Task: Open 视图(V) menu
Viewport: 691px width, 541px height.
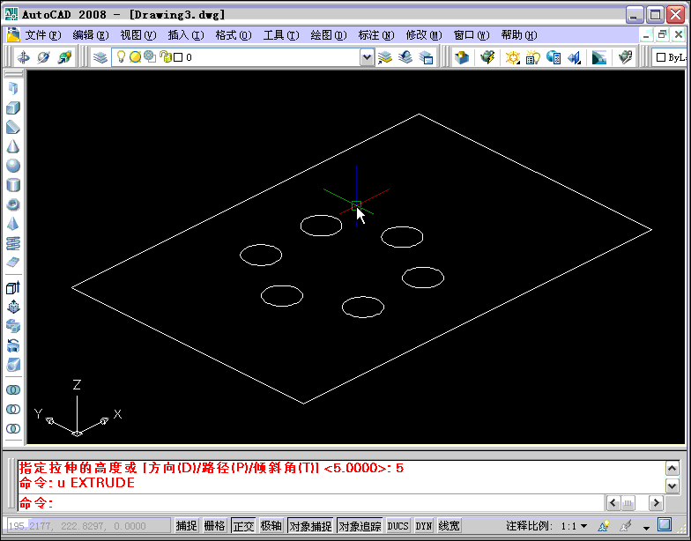Action: point(137,35)
